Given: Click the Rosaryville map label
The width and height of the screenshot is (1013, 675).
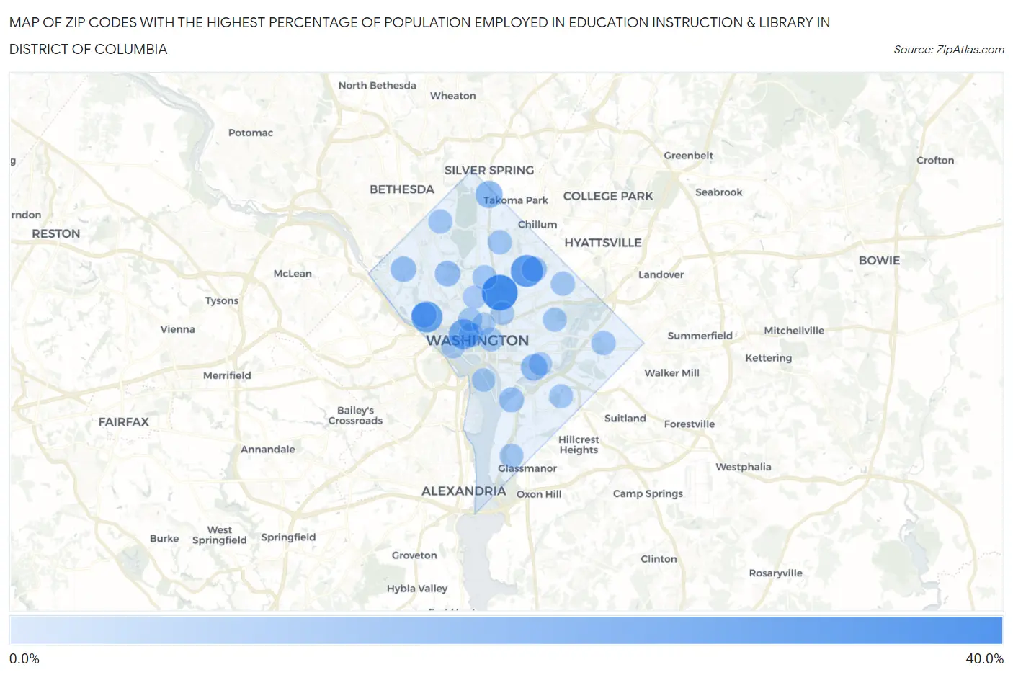Looking at the screenshot, I should point(776,573).
